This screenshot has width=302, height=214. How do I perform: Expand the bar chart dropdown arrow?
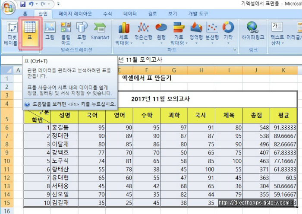[186, 43]
